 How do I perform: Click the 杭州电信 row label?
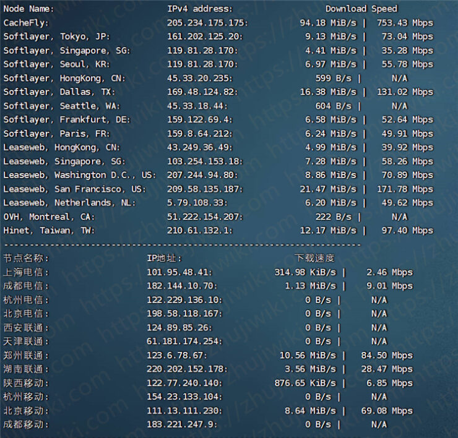tap(26, 300)
